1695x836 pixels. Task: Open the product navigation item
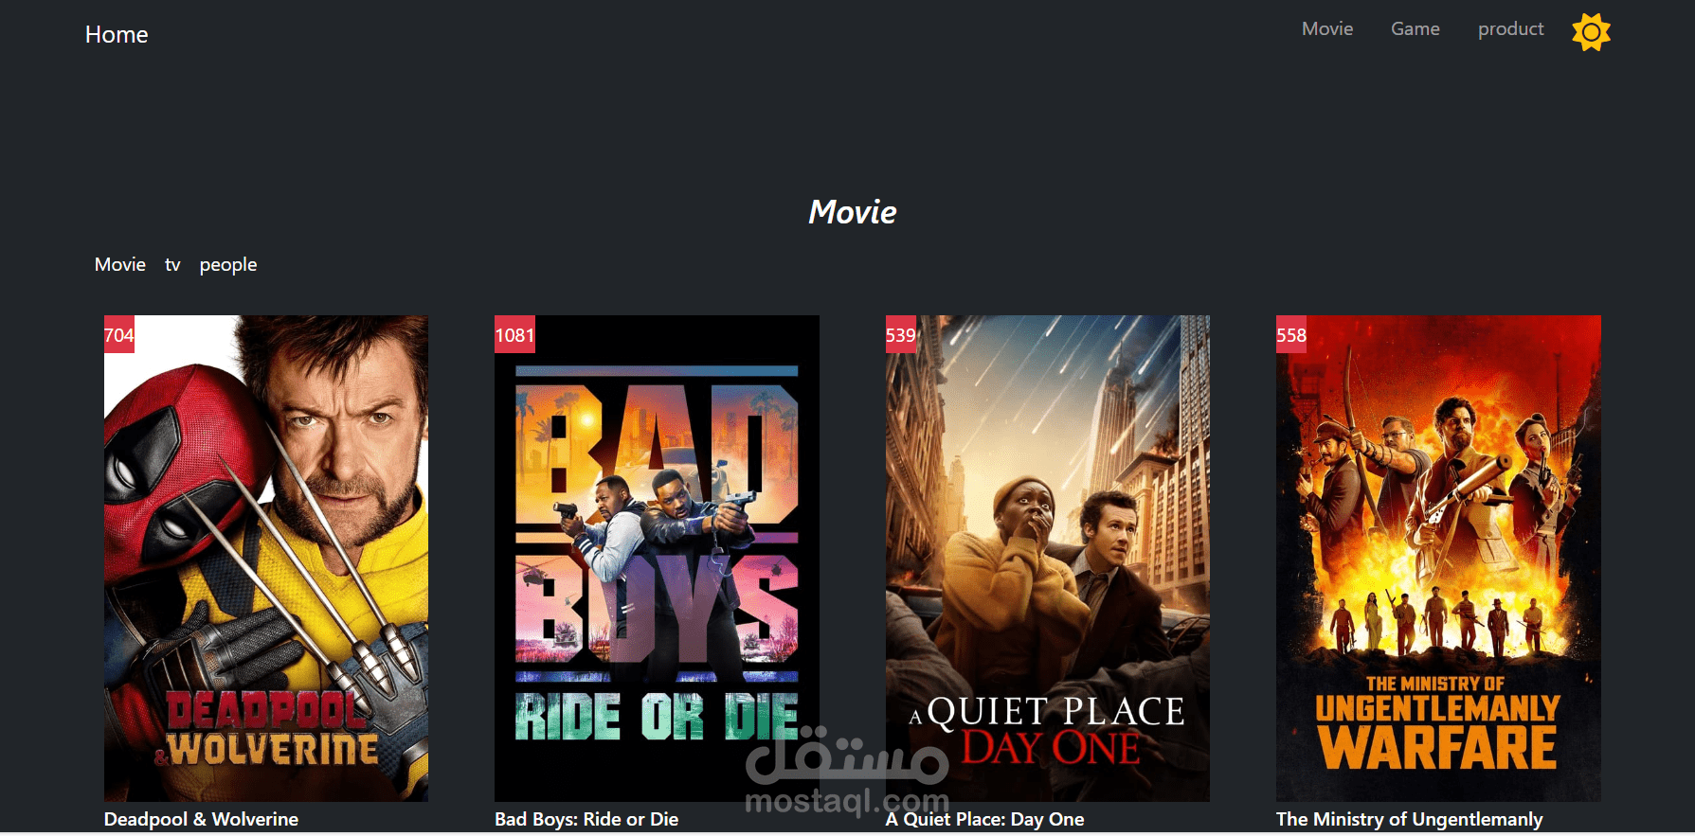point(1511,29)
